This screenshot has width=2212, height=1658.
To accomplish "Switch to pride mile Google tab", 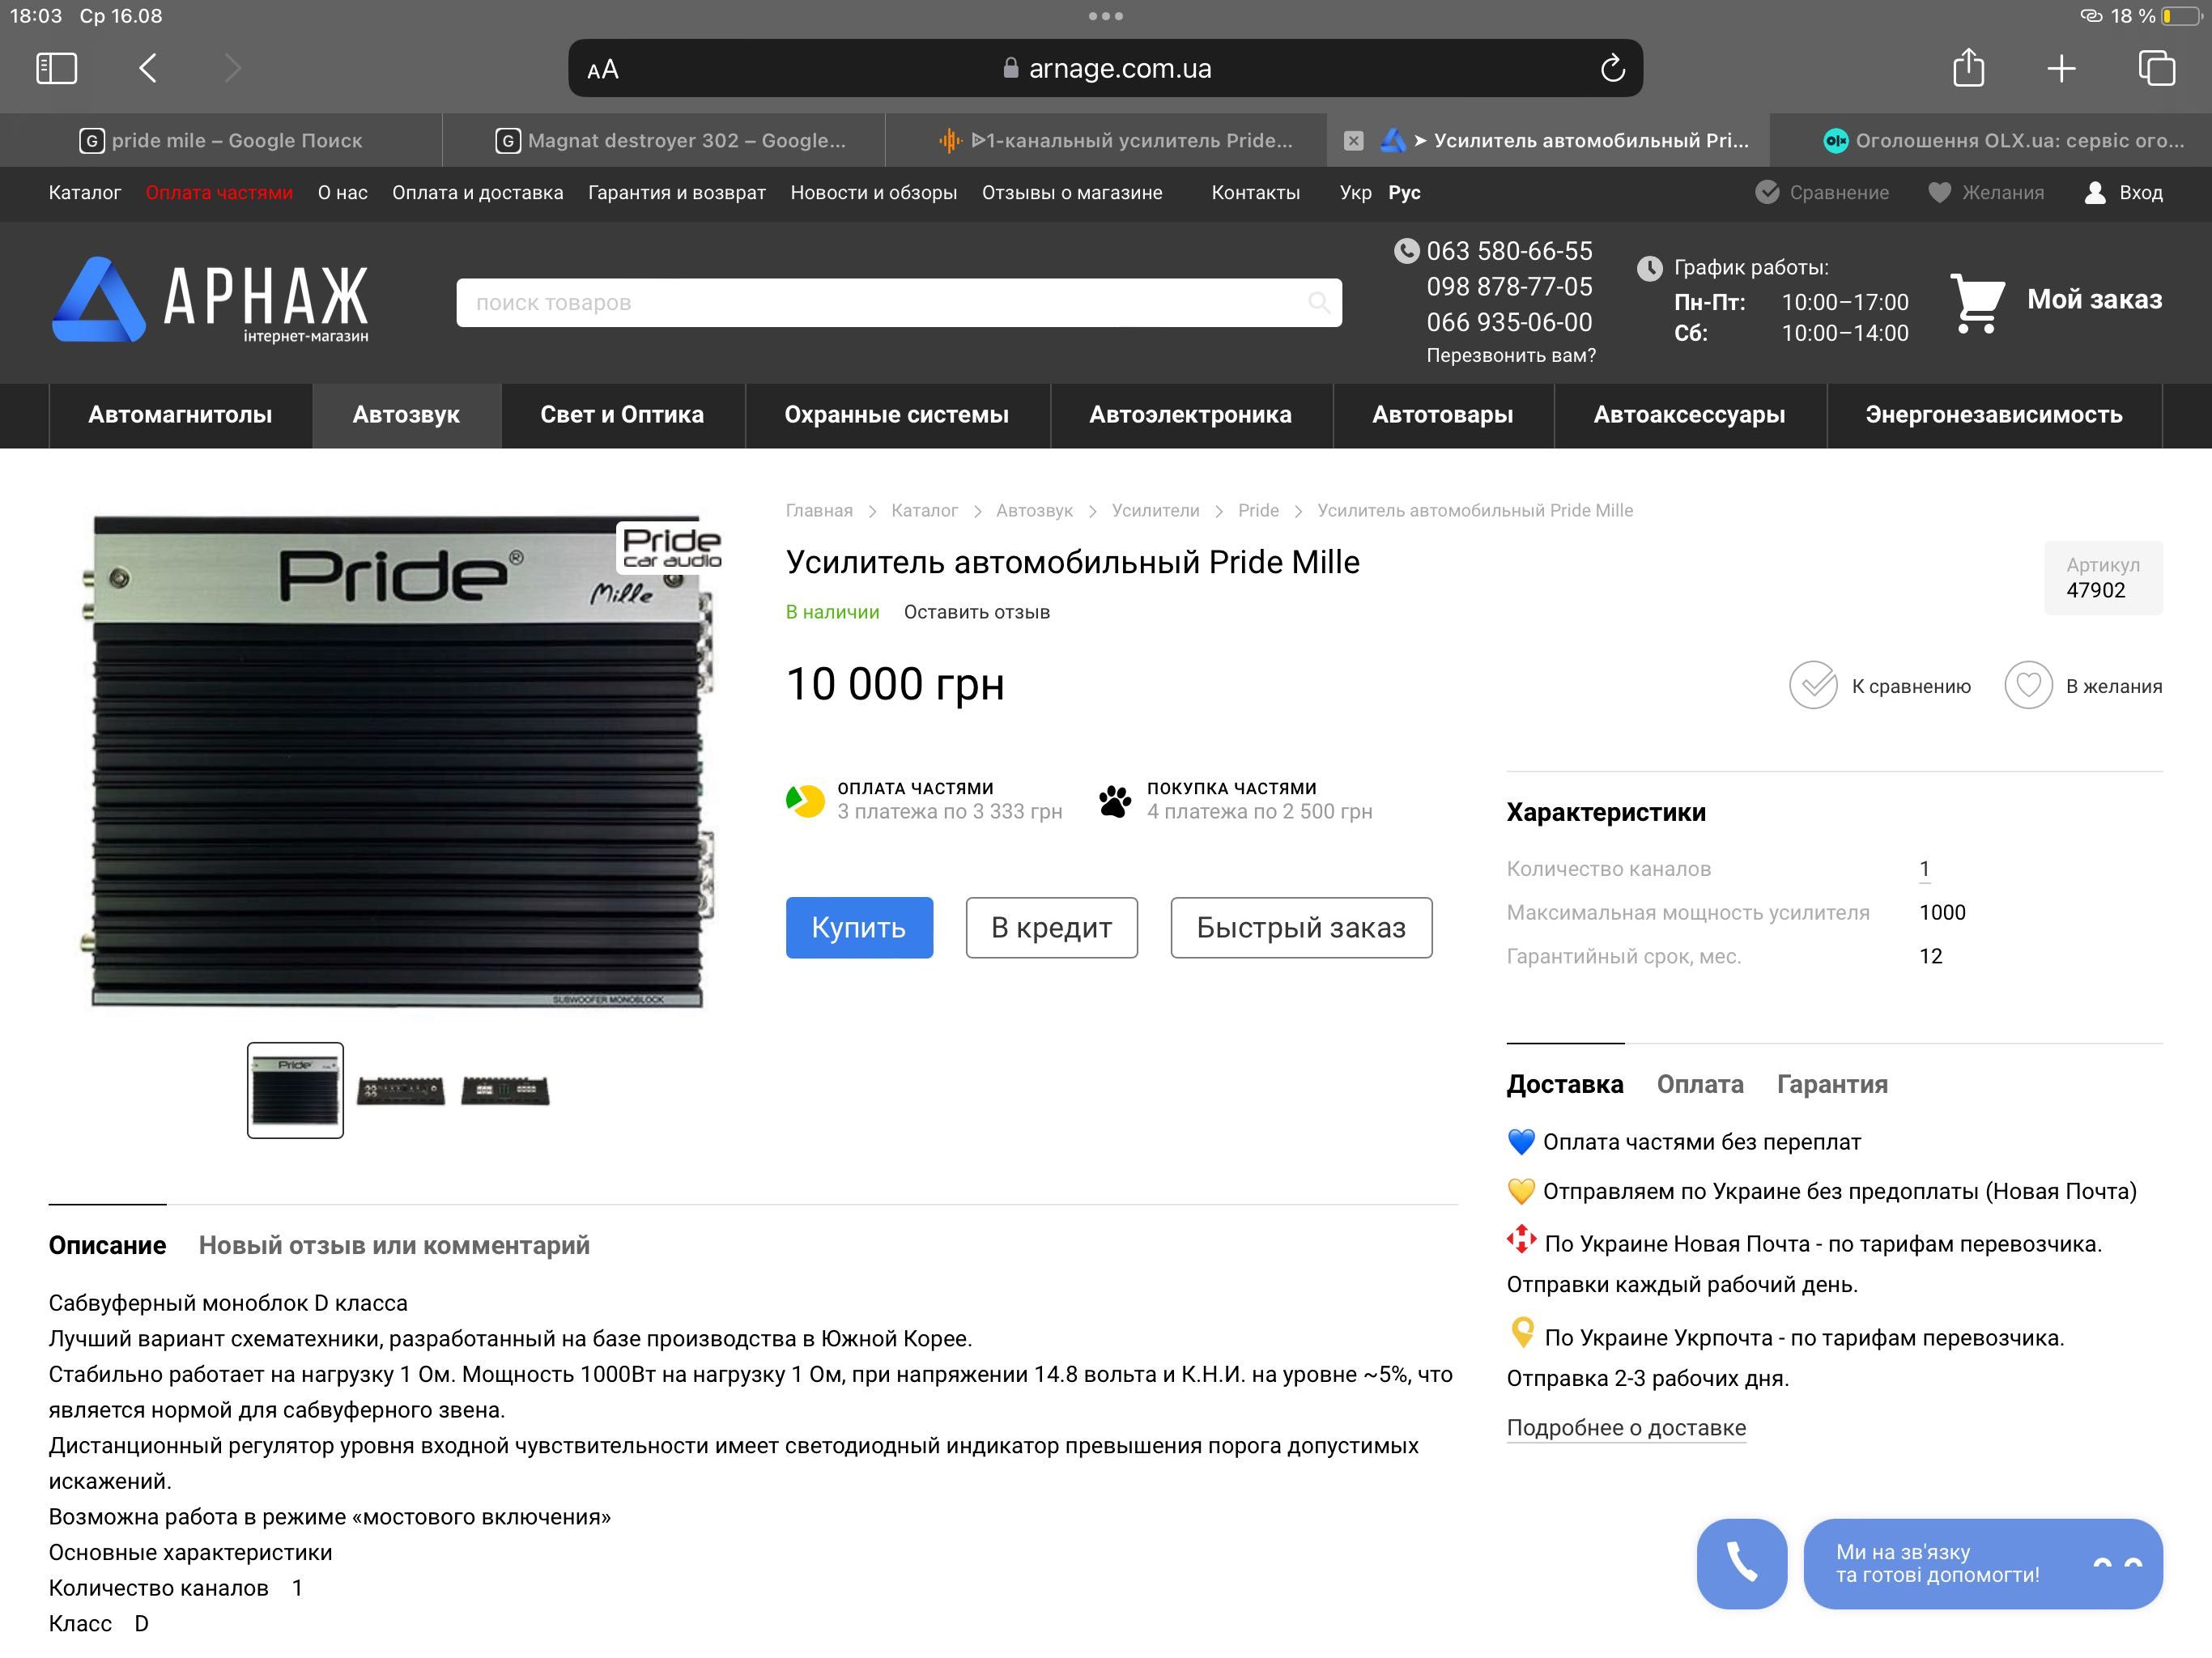I will (221, 141).
